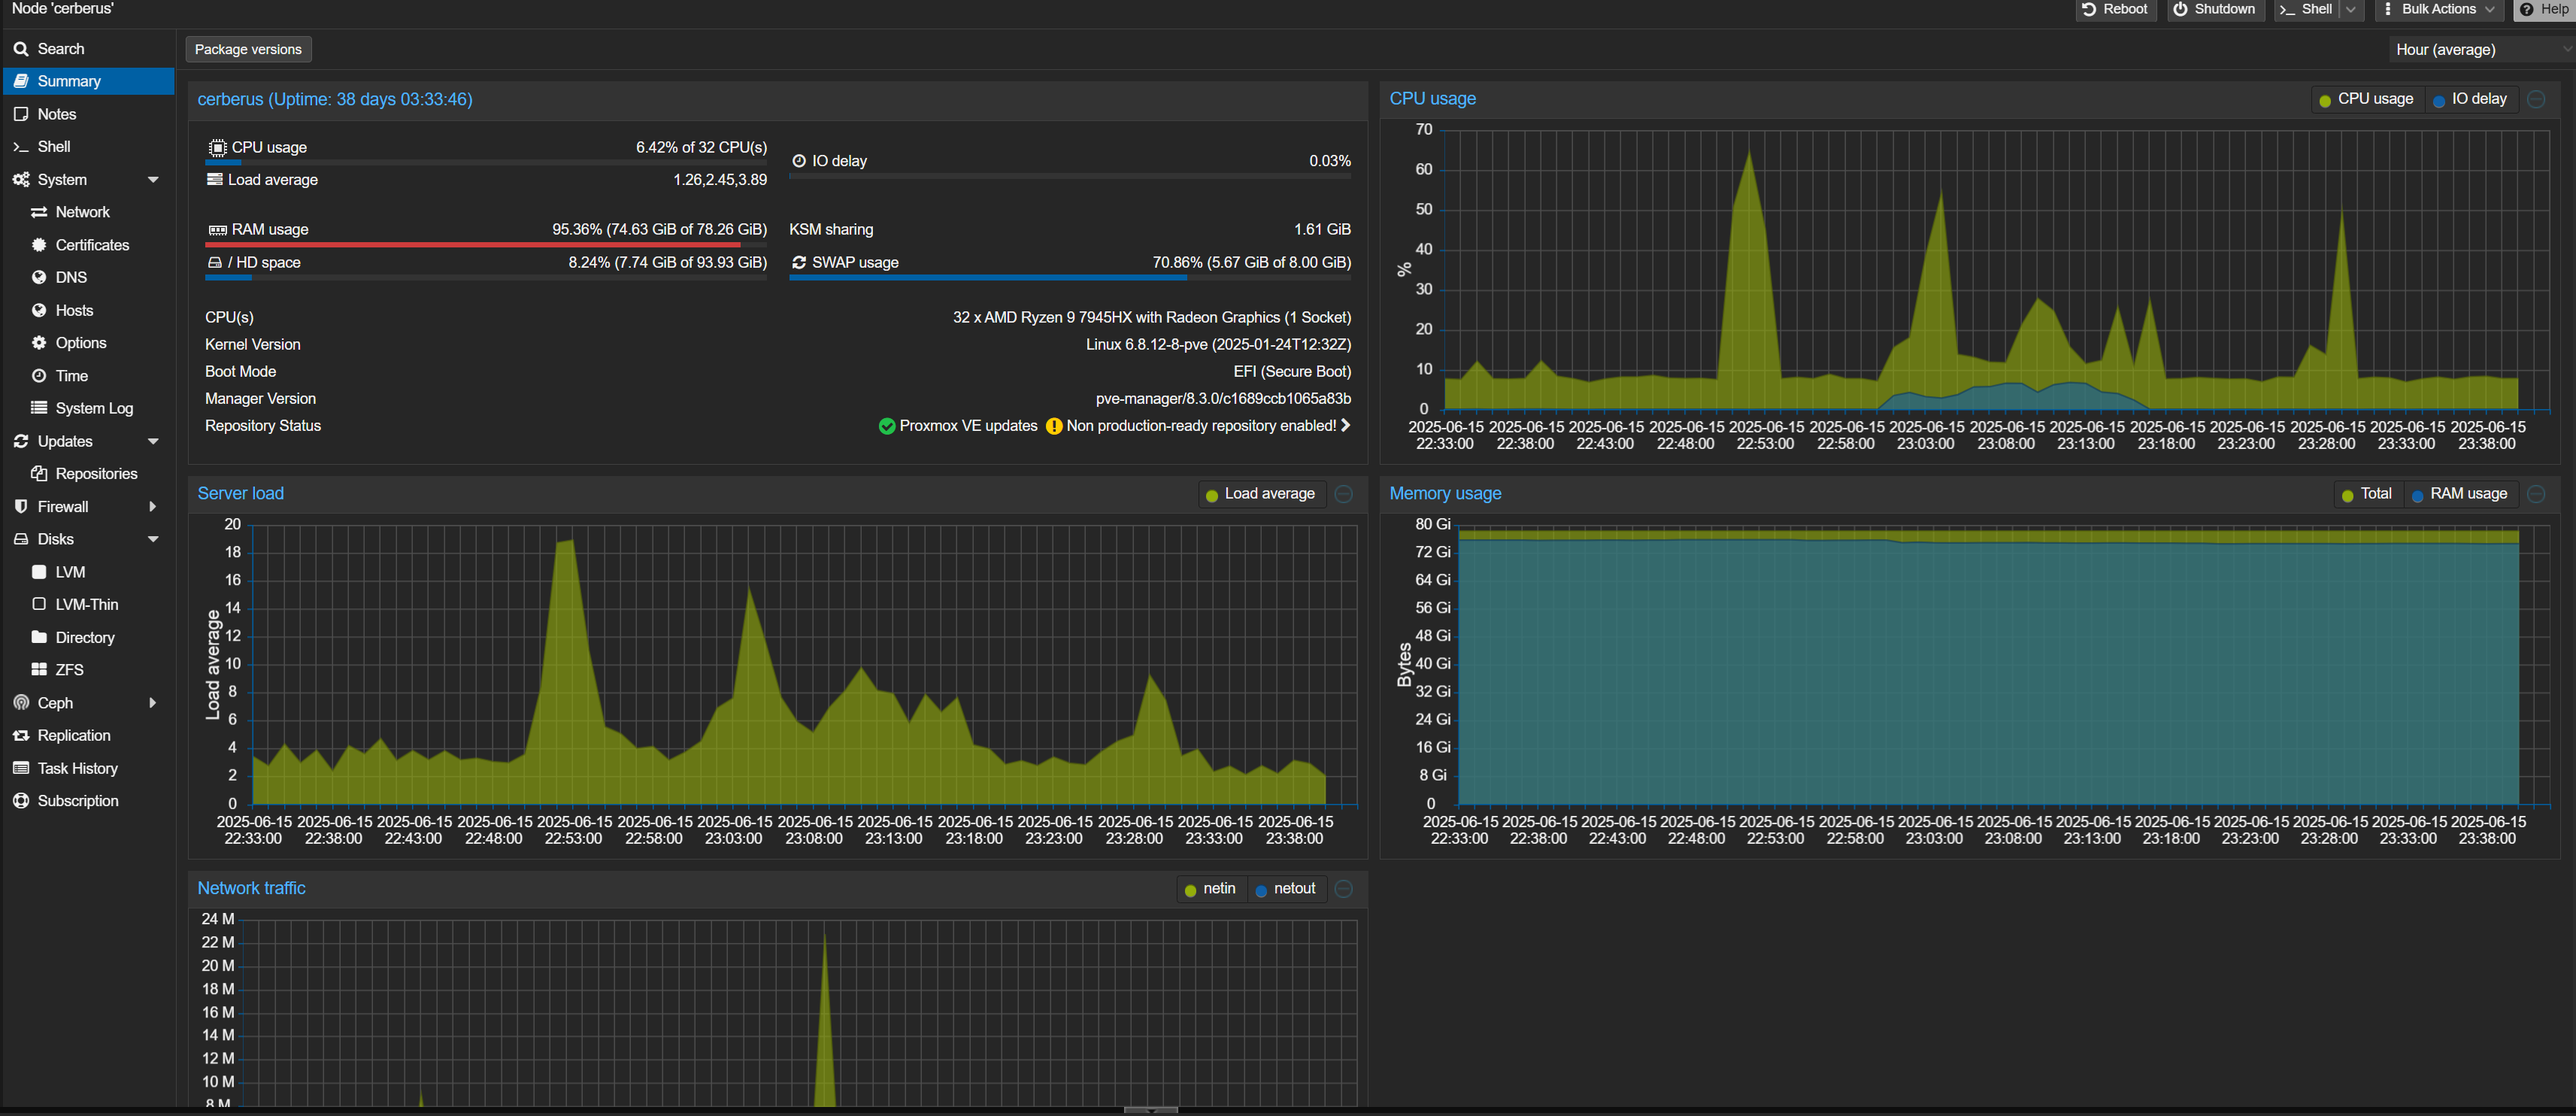
Task: Click the System Log list icon
Action: tap(39, 408)
